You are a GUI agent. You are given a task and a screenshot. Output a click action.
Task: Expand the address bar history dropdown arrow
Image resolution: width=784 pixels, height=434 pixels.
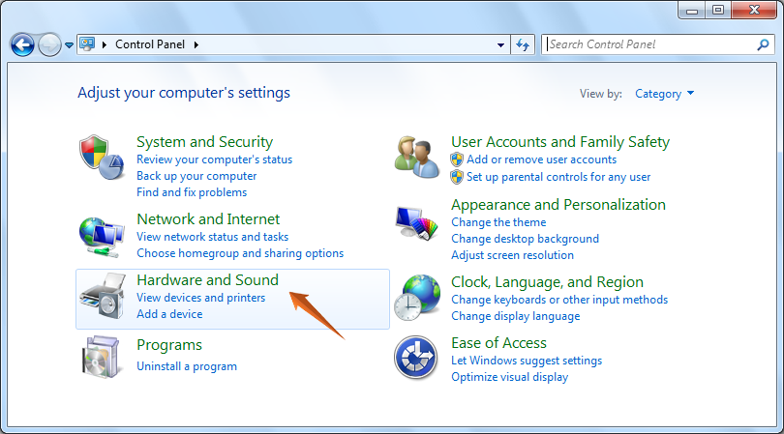pos(500,45)
